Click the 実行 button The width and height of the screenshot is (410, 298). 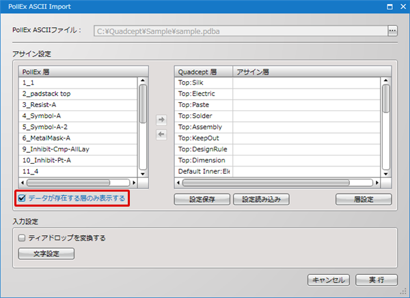[x=377, y=280]
